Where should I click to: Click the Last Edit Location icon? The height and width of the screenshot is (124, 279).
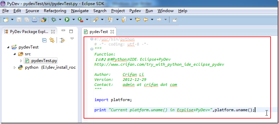pyautogui.click(x=137, y=20)
